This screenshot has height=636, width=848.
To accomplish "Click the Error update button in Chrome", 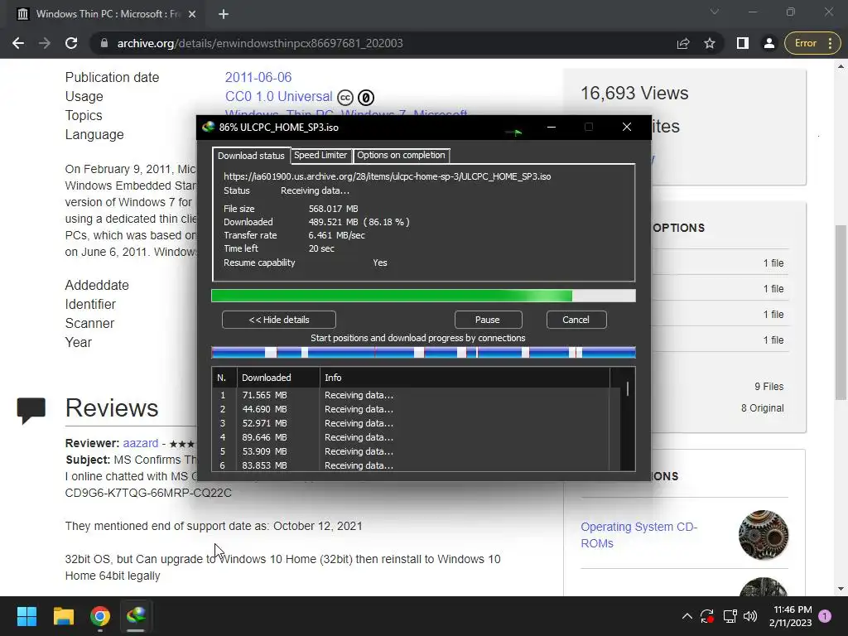I will (x=812, y=43).
